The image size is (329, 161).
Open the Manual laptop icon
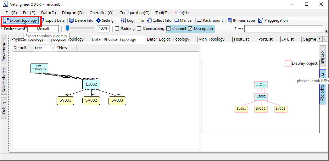point(176,20)
